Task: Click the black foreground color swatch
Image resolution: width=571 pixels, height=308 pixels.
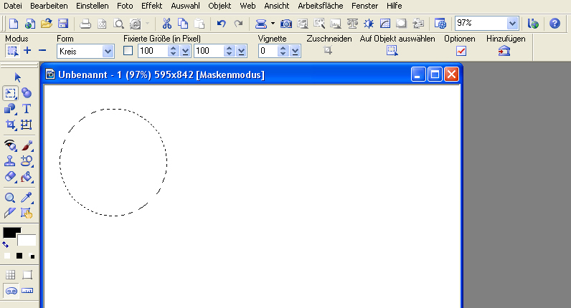Action: pyautogui.click(x=11, y=233)
